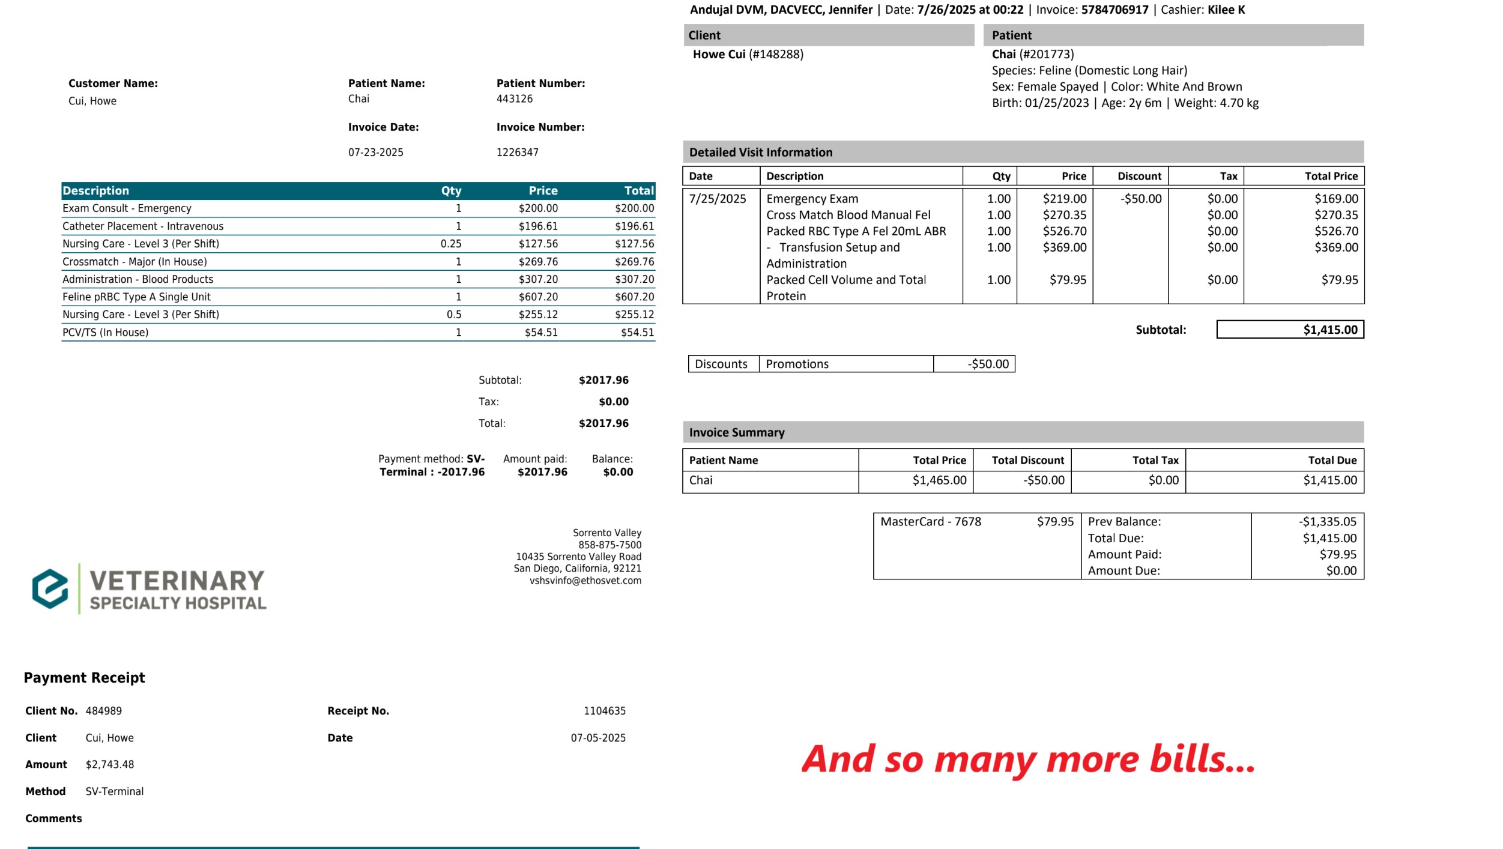Image resolution: width=1503 pixels, height=849 pixels.
Task: Click the Emergency Exam line item
Action: [812, 199]
